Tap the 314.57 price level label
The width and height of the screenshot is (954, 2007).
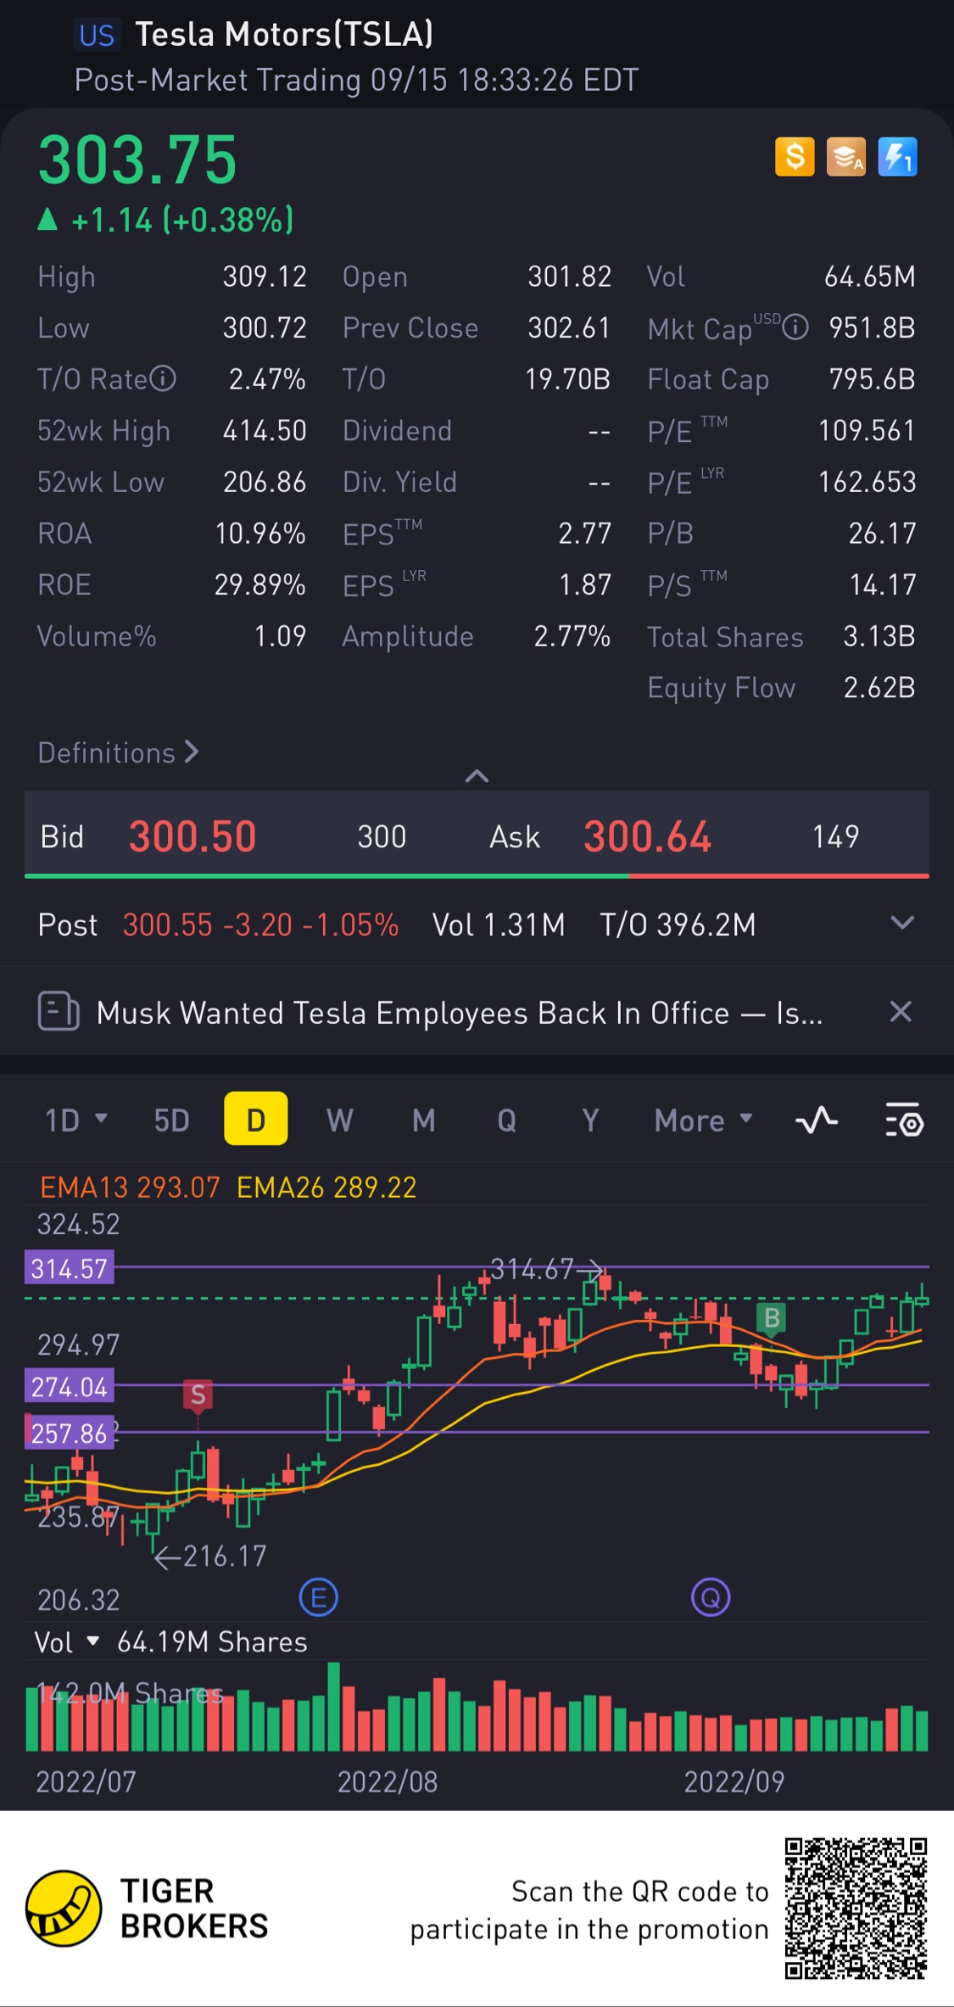(x=70, y=1268)
